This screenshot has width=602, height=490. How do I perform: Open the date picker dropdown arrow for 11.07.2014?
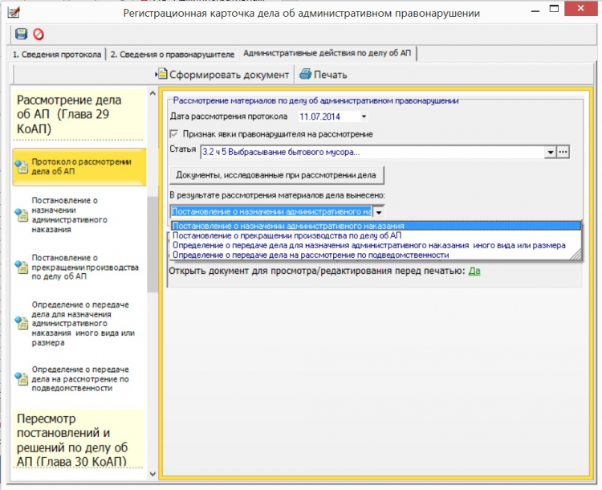[x=363, y=116]
